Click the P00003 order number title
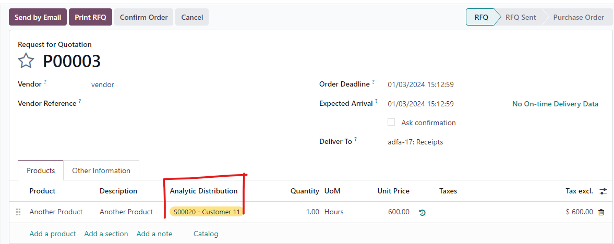614x244 pixels. click(71, 61)
